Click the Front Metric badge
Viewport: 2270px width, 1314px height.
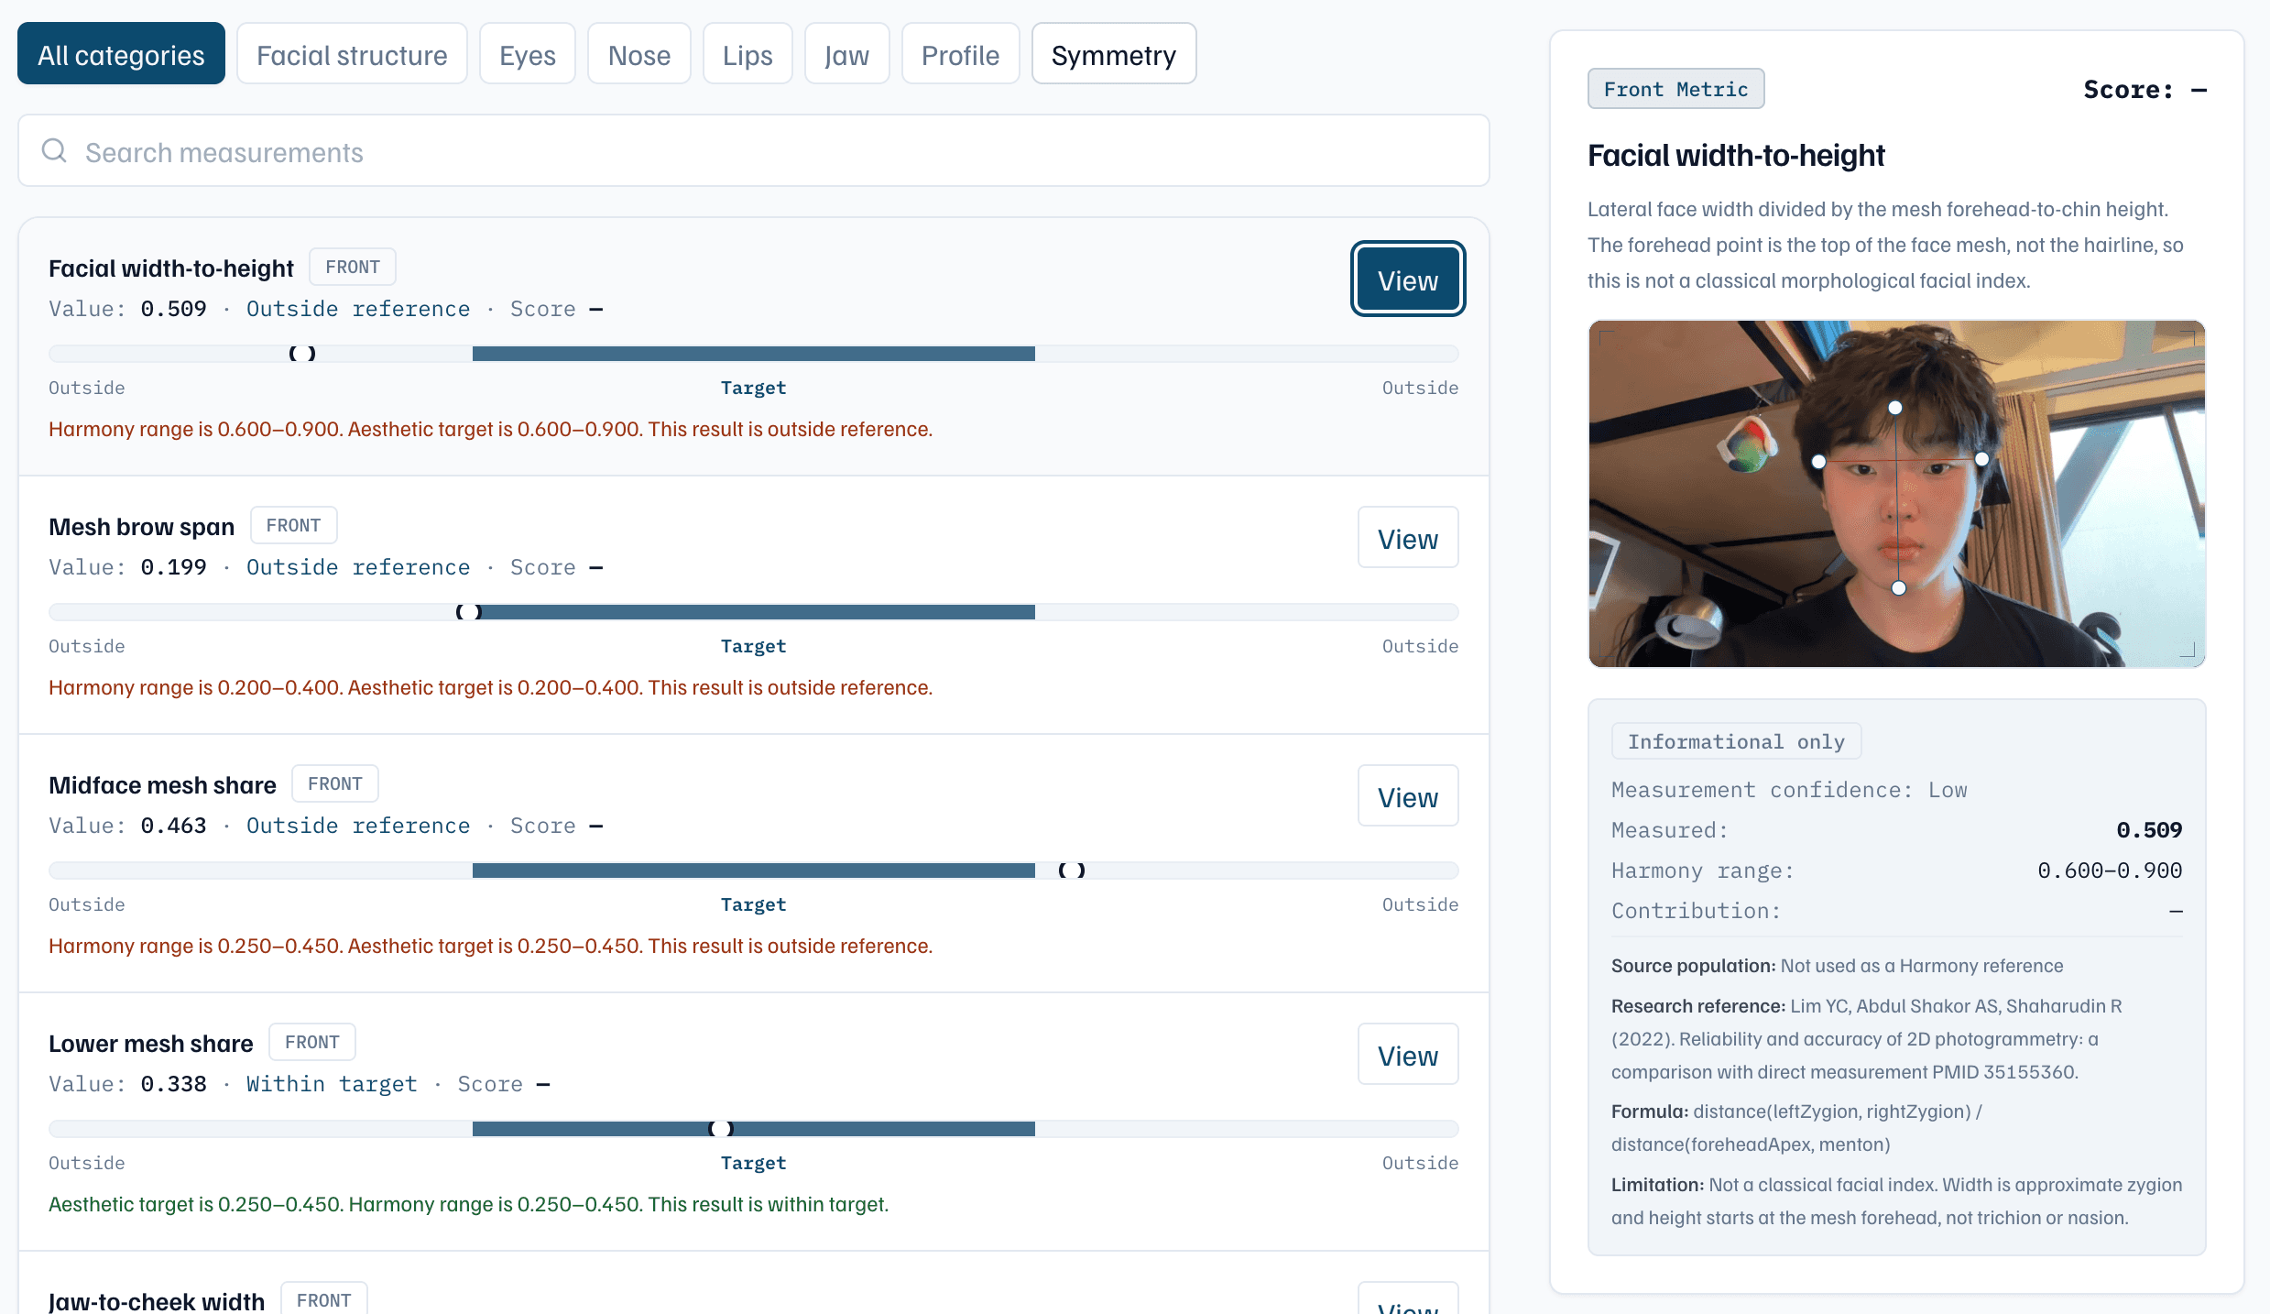[1675, 89]
